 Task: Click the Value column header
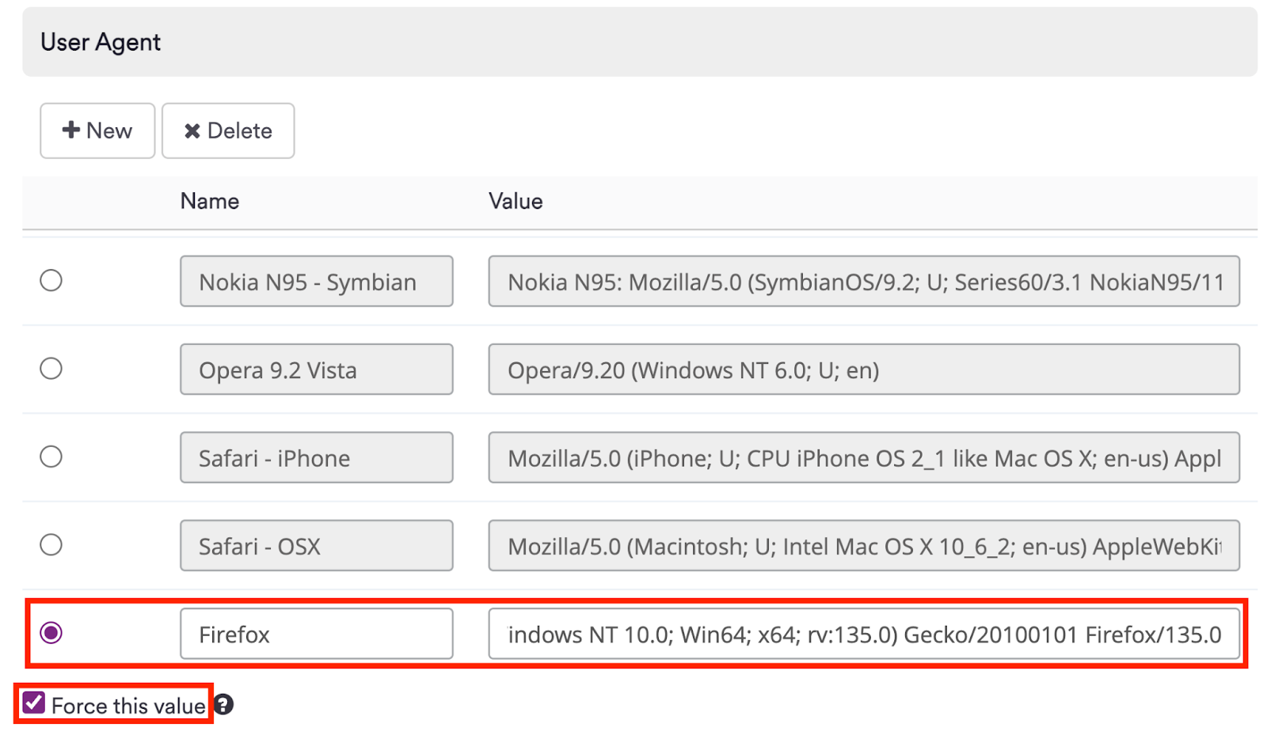pyautogui.click(x=515, y=201)
